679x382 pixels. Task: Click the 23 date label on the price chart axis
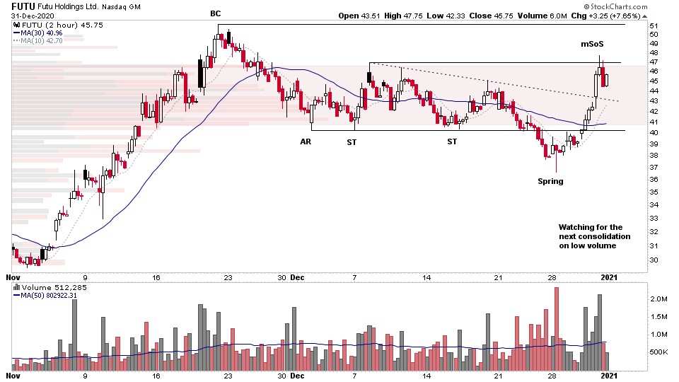228,277
